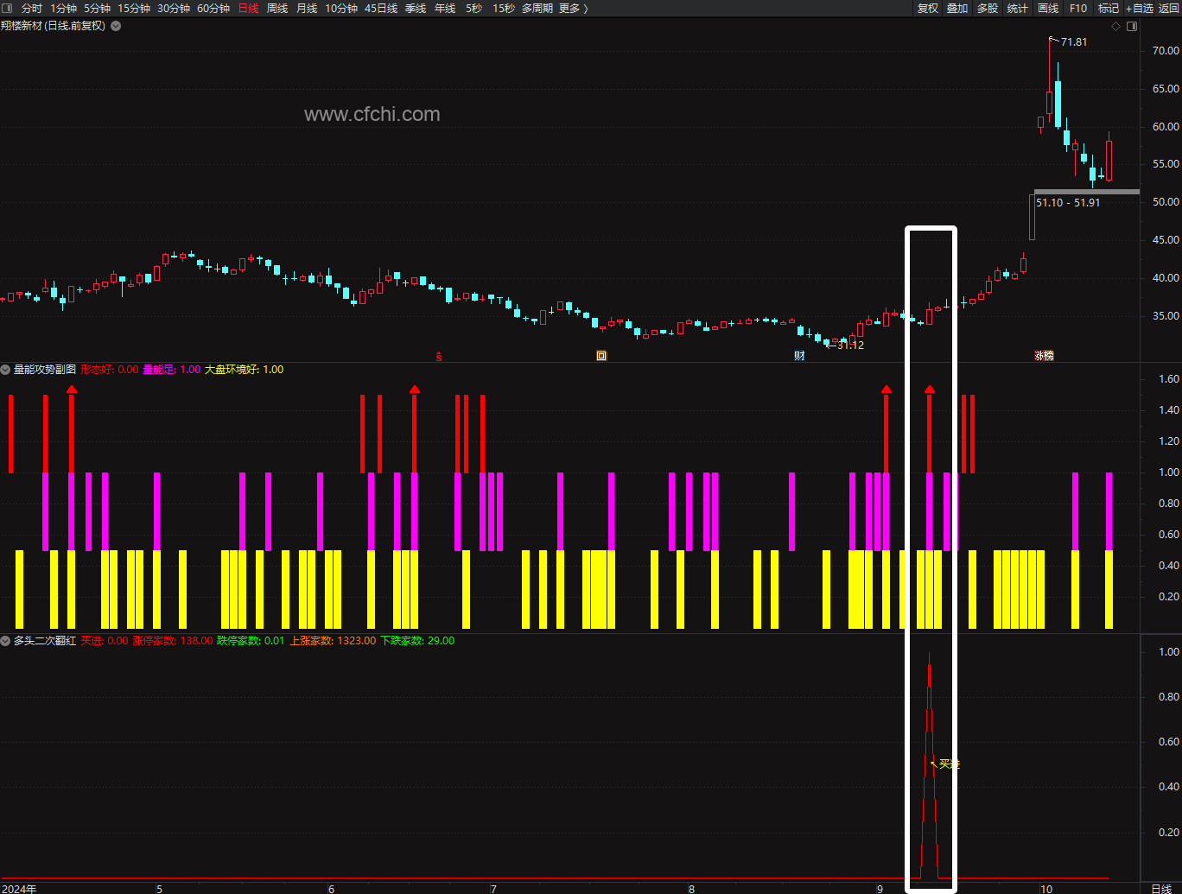
Task: Activate the 画线 drawing tool
Action: pos(1048,8)
